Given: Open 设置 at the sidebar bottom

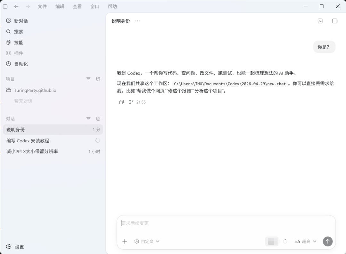Looking at the screenshot, I should pos(15,247).
